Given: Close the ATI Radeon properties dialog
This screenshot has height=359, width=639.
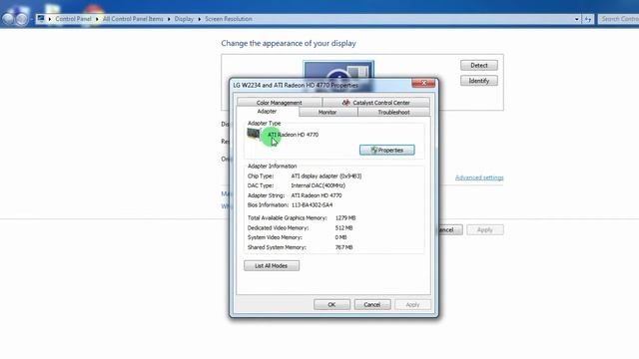Looking at the screenshot, I should pos(423,83).
